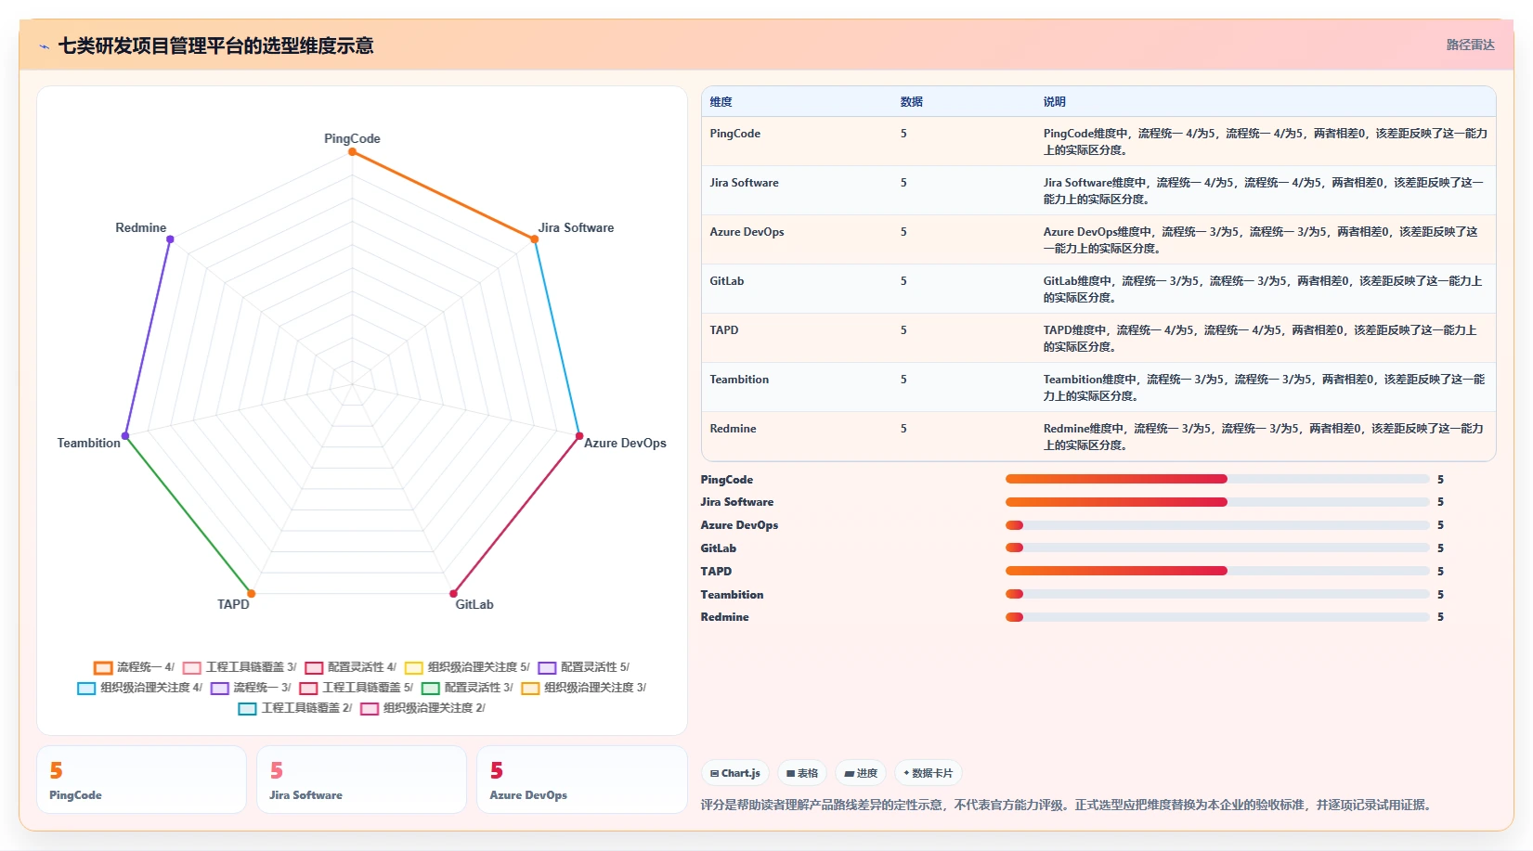Click the PingCode data point on radar
This screenshot has width=1533, height=851.
tap(352, 151)
